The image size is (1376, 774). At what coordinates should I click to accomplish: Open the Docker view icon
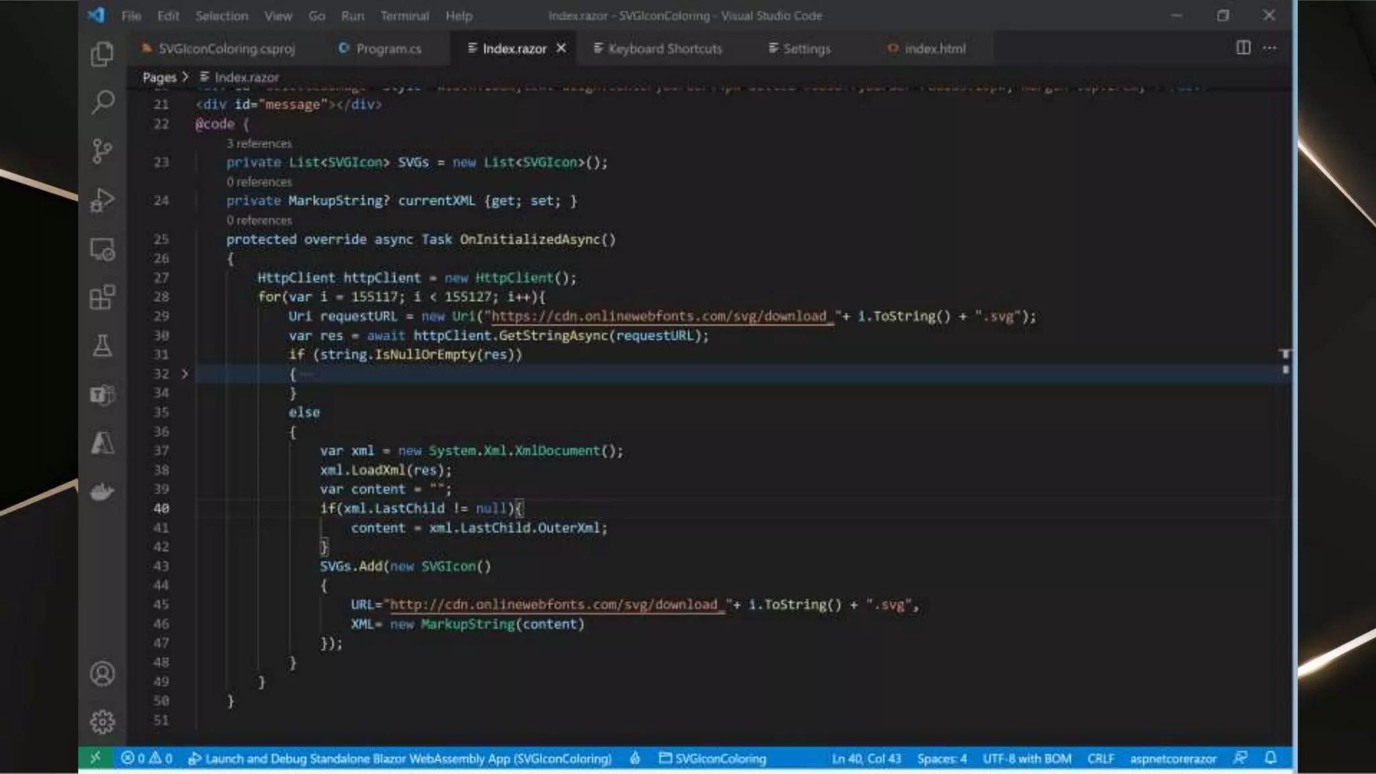102,492
